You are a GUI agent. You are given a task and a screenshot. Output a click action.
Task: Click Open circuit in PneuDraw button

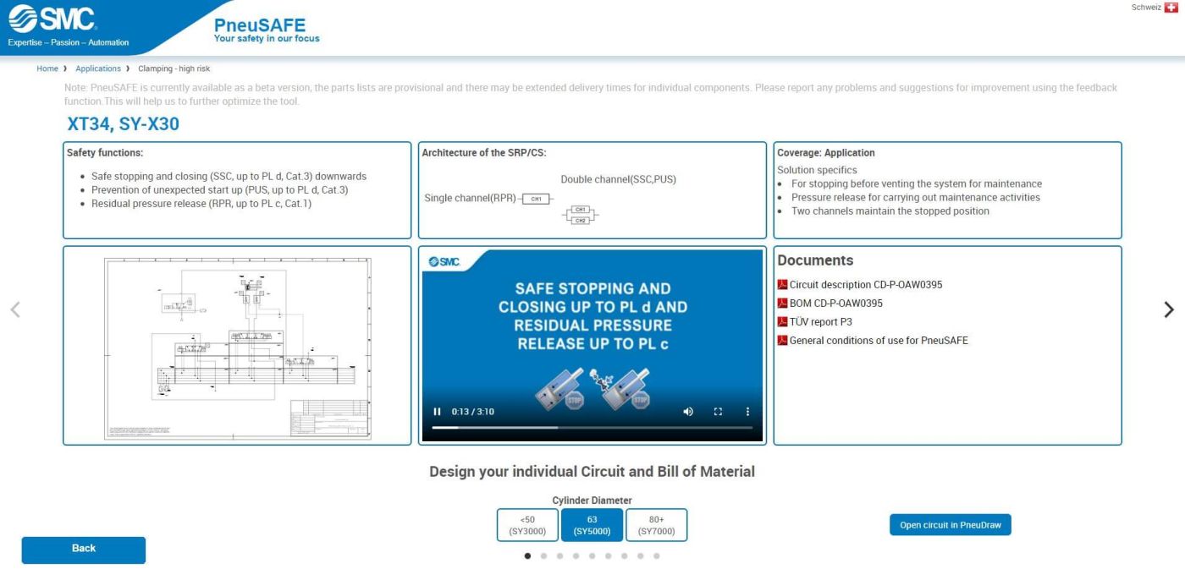tap(950, 525)
